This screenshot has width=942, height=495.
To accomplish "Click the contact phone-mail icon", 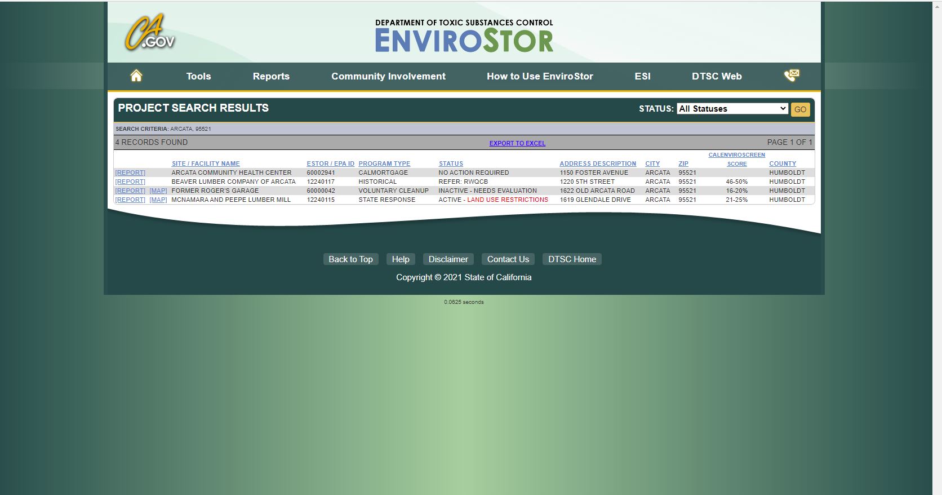I will [x=792, y=76].
